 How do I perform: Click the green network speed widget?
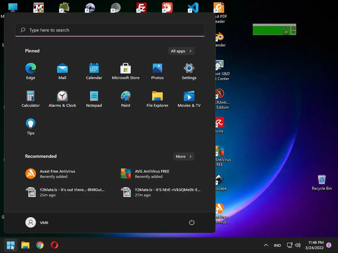(x=274, y=29)
